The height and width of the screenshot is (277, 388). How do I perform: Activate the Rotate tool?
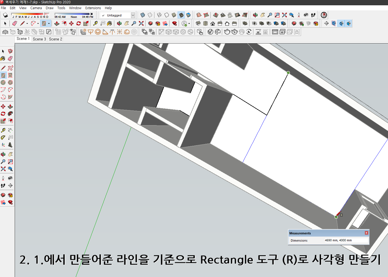click(78, 23)
